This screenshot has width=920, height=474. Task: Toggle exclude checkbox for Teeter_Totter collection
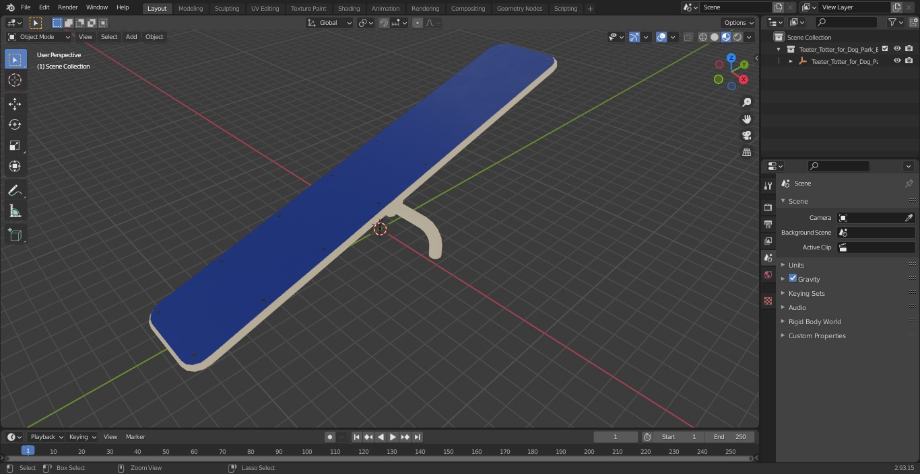(x=885, y=48)
